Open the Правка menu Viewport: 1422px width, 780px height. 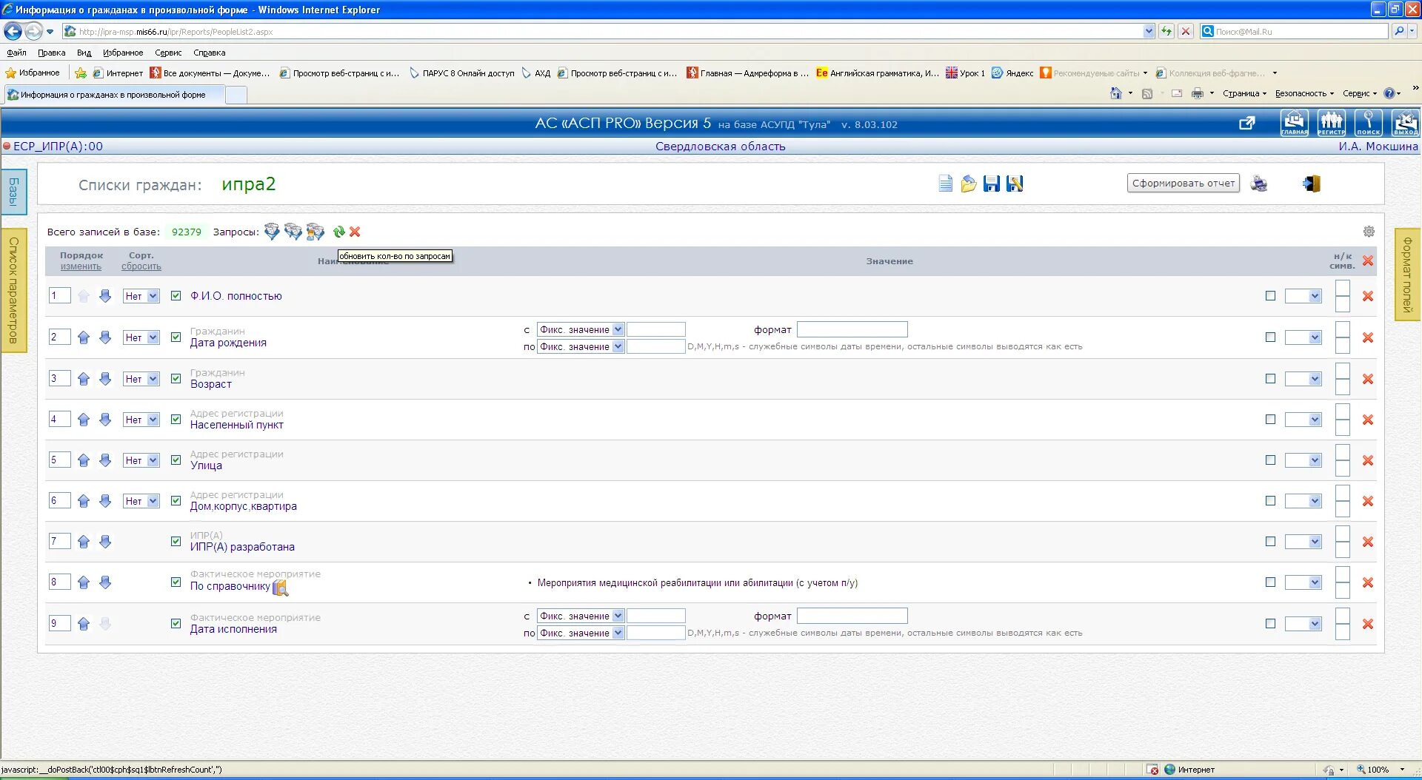pyautogui.click(x=52, y=53)
